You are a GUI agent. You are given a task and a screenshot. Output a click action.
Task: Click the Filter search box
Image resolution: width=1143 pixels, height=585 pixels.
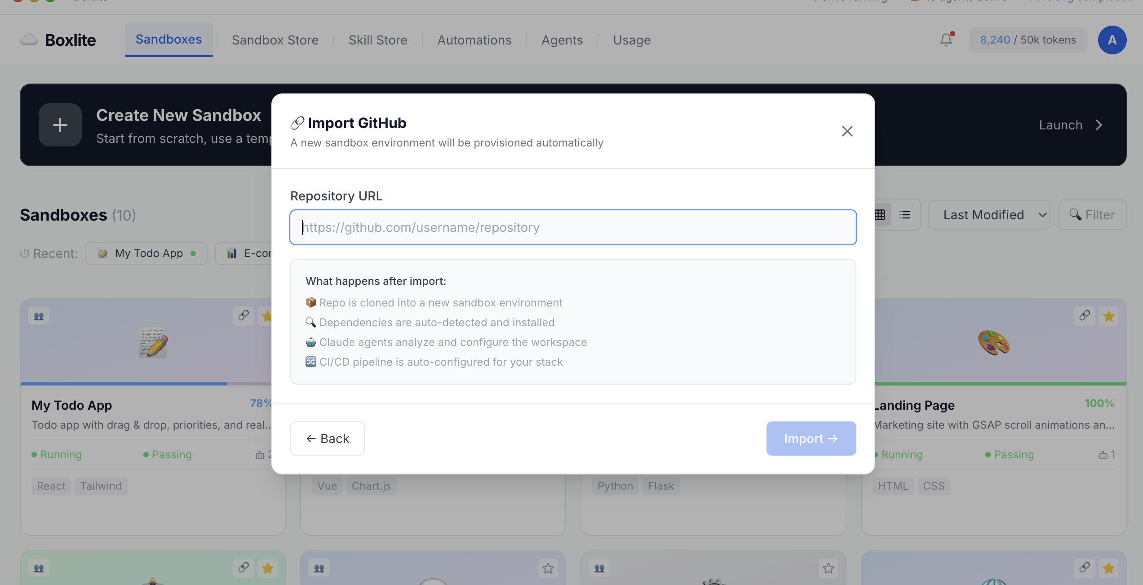click(x=1092, y=215)
